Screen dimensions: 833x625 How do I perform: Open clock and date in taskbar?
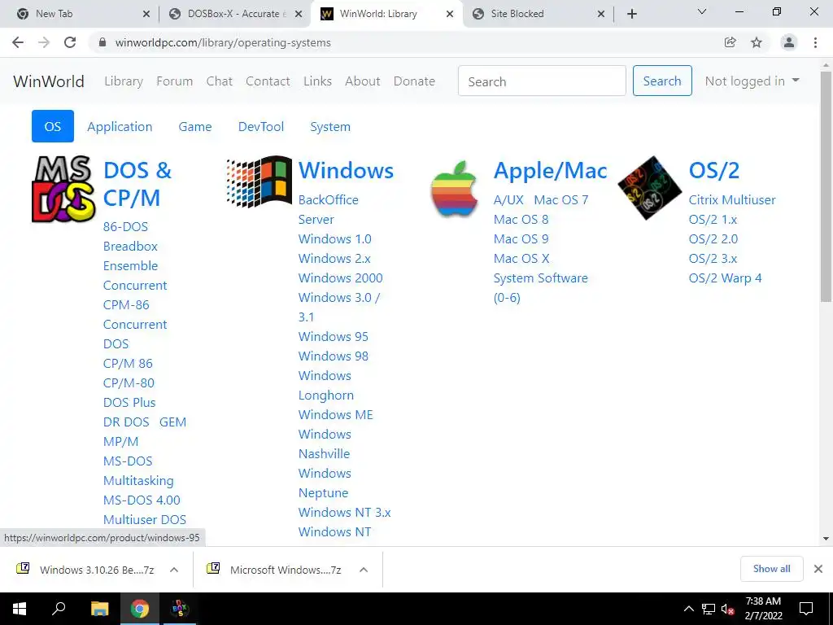point(763,609)
